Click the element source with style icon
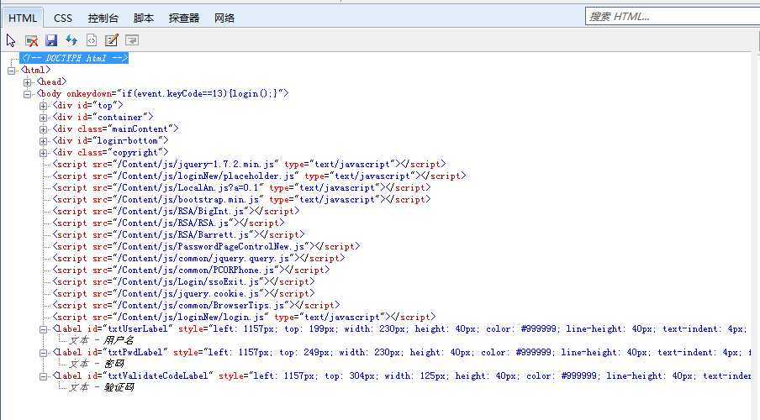 [91, 40]
